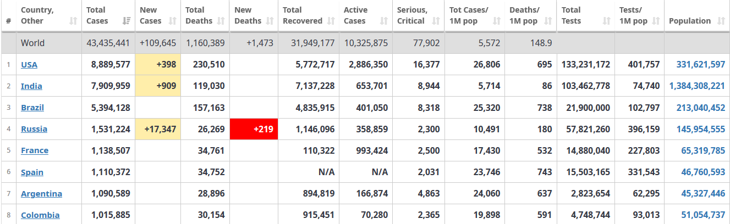The height and width of the screenshot is (224, 730).
Task: Select France total tests 14,880,040
Action: tap(588, 150)
